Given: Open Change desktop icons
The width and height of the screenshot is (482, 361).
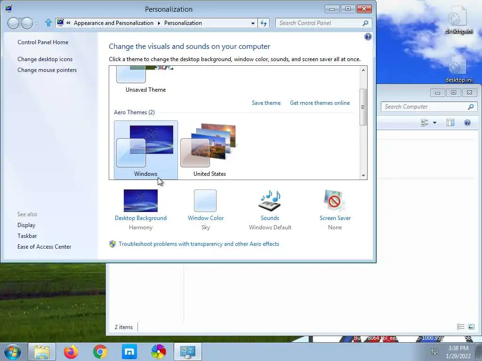Looking at the screenshot, I should 45,59.
